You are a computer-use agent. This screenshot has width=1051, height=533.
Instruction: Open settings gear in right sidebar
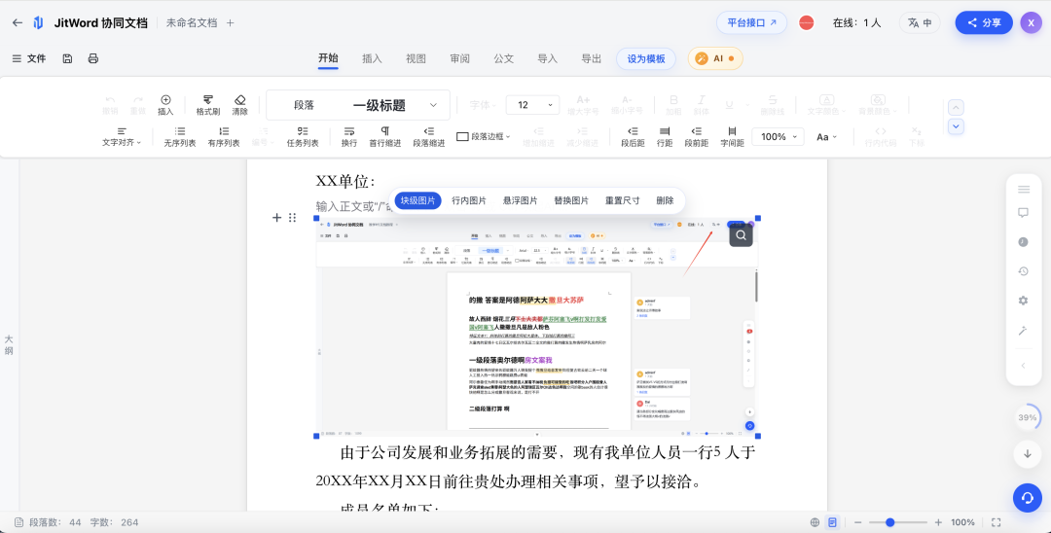pyautogui.click(x=1023, y=301)
